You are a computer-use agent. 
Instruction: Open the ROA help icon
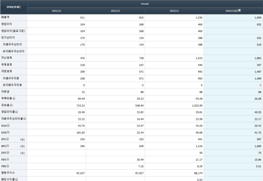[x=8, y=126]
